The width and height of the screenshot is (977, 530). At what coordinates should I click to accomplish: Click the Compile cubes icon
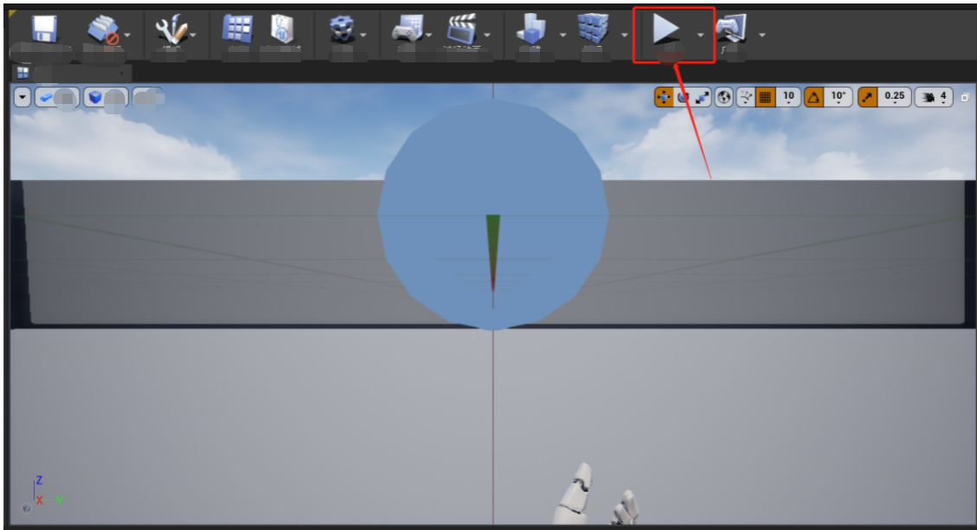[593, 29]
